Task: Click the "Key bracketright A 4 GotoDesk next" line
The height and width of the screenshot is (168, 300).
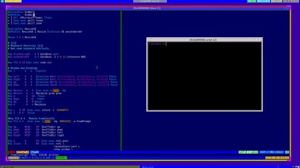Action: 33,54
